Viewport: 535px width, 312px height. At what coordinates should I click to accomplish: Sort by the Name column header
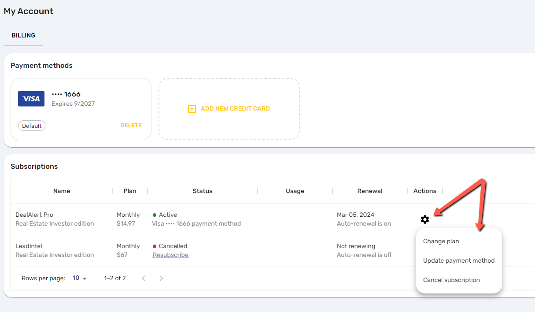(62, 191)
